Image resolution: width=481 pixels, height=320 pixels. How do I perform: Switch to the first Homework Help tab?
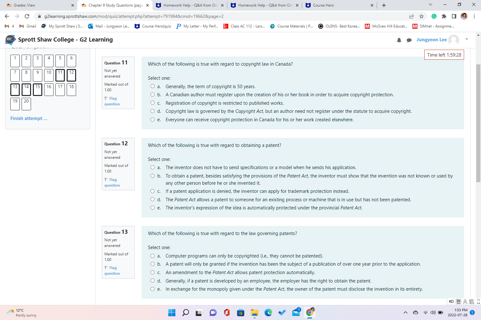click(x=190, y=5)
